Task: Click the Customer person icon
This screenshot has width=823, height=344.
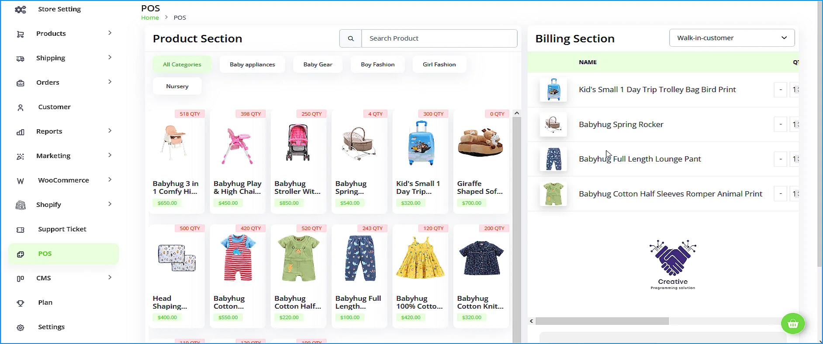Action: 20,107
